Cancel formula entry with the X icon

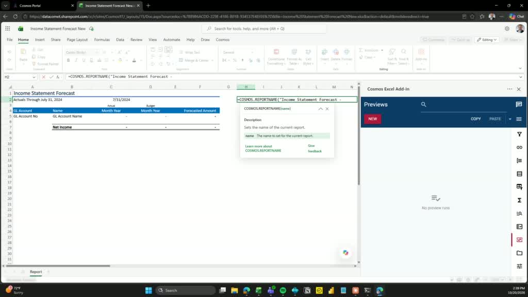(x=43, y=77)
